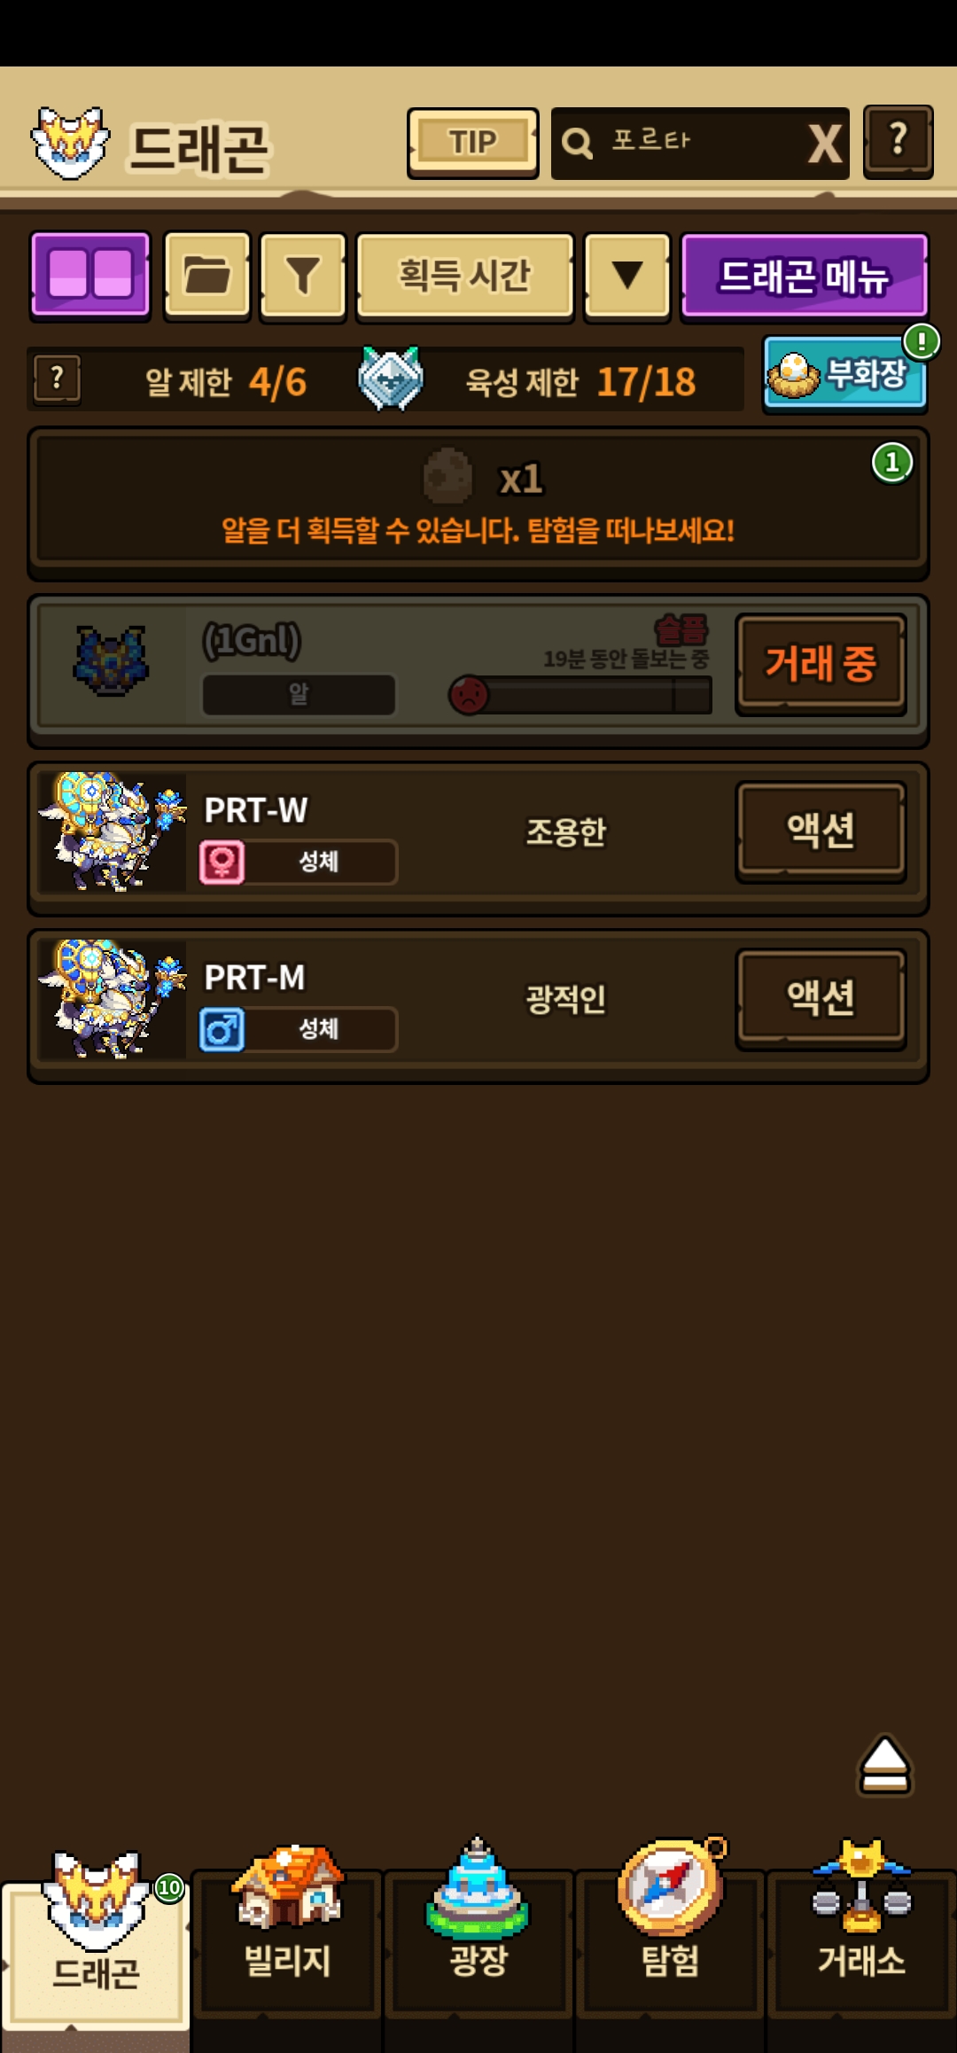Clear the search with the X button
The image size is (957, 2053).
click(x=824, y=144)
